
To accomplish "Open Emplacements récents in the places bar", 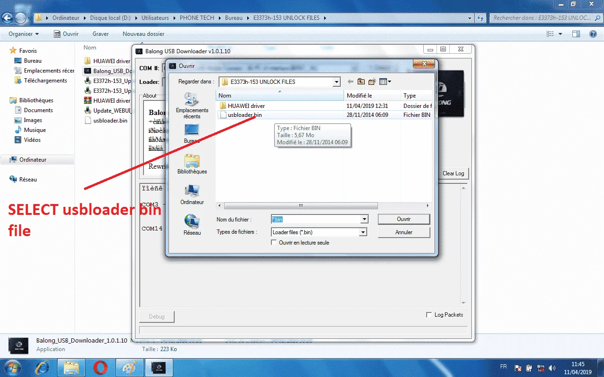I will (x=192, y=106).
